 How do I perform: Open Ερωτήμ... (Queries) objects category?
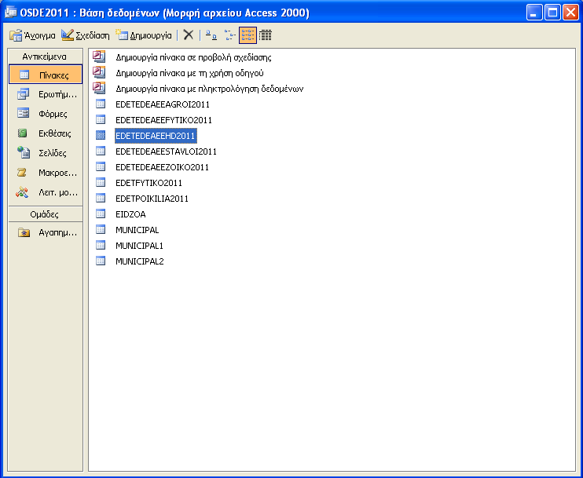(x=46, y=94)
